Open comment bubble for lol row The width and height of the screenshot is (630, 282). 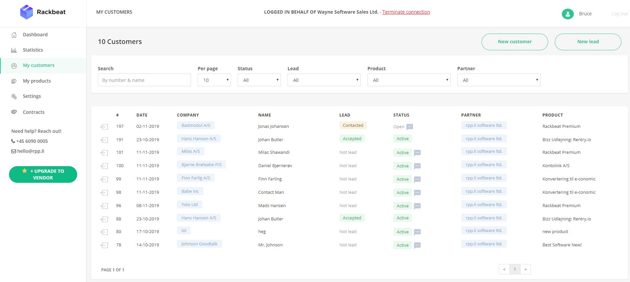click(417, 232)
